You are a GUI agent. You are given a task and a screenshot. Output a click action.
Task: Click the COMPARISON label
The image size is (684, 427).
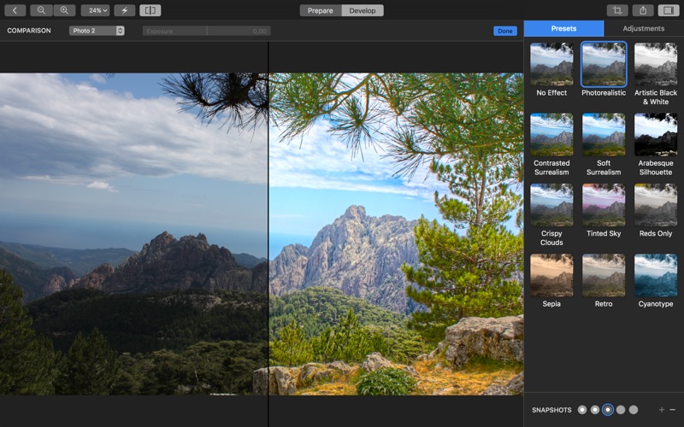click(x=29, y=31)
